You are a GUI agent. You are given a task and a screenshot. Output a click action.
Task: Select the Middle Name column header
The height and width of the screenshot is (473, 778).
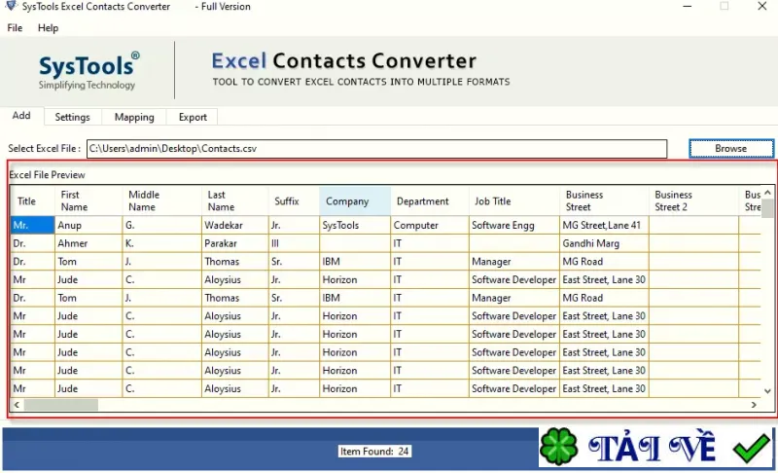[161, 201]
